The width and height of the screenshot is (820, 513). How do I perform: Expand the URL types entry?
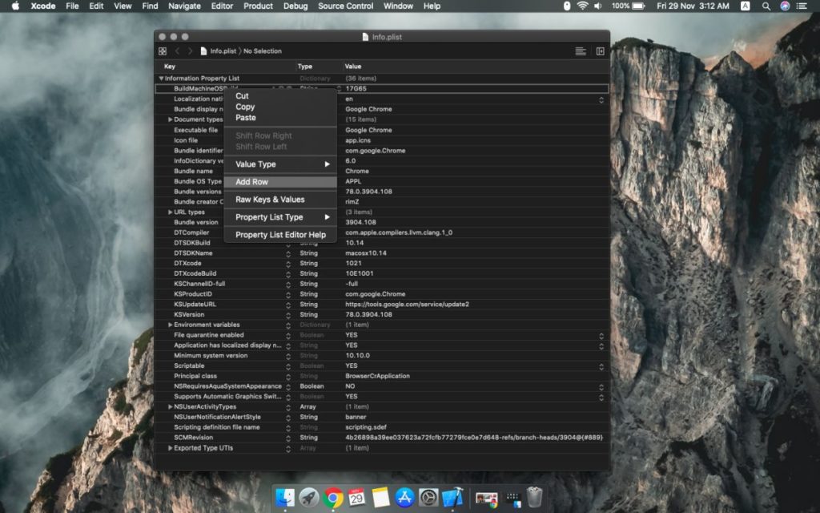pos(170,212)
